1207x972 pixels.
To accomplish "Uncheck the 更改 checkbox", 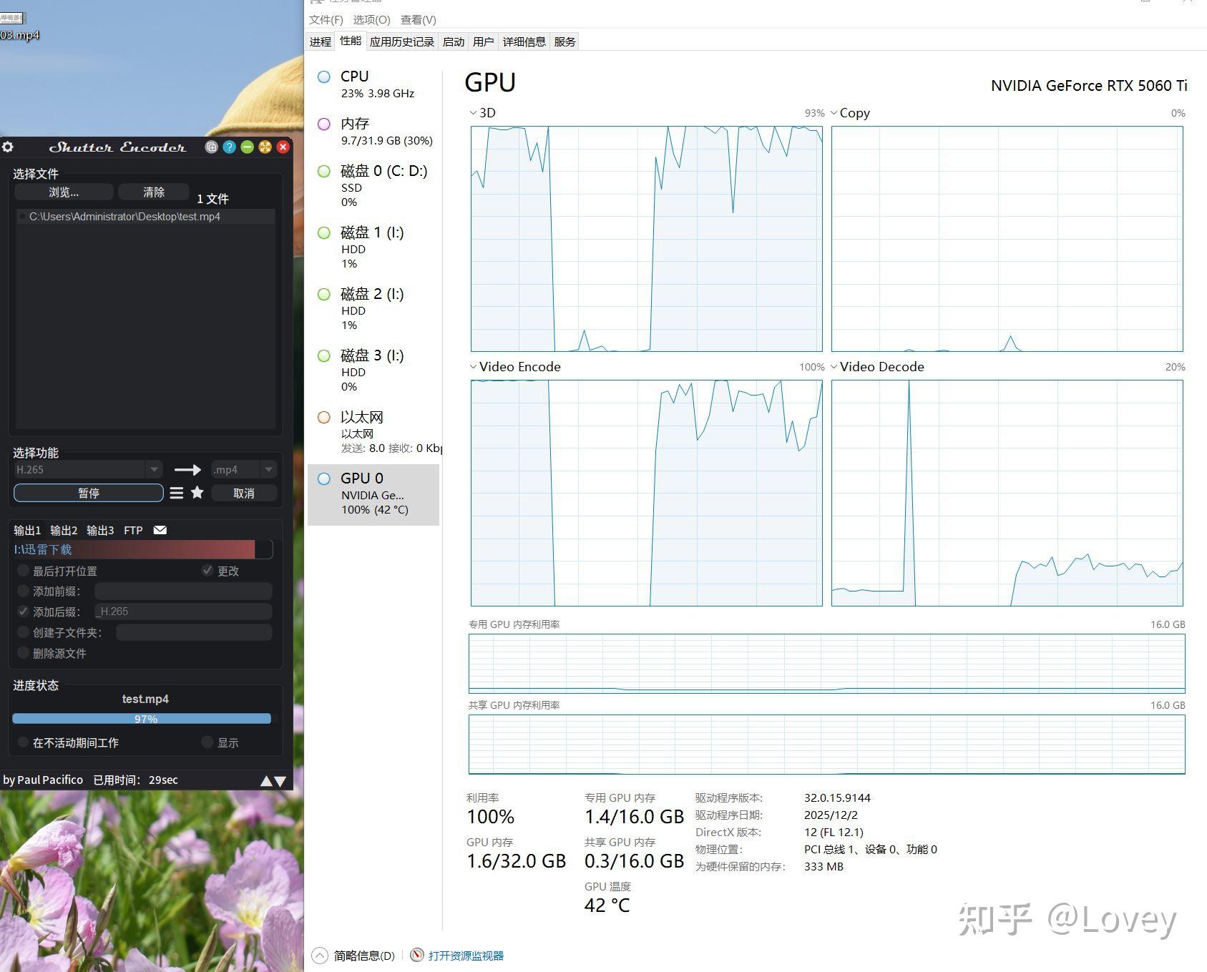I will tap(208, 571).
